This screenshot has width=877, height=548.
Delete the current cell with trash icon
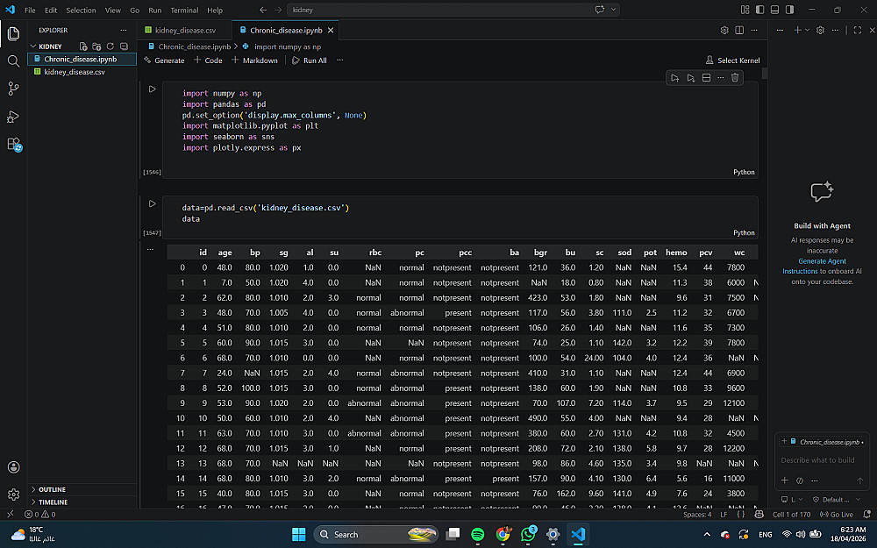(x=735, y=78)
